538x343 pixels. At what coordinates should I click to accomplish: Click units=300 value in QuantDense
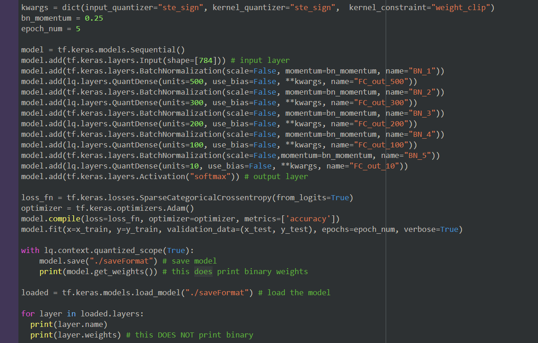click(197, 103)
